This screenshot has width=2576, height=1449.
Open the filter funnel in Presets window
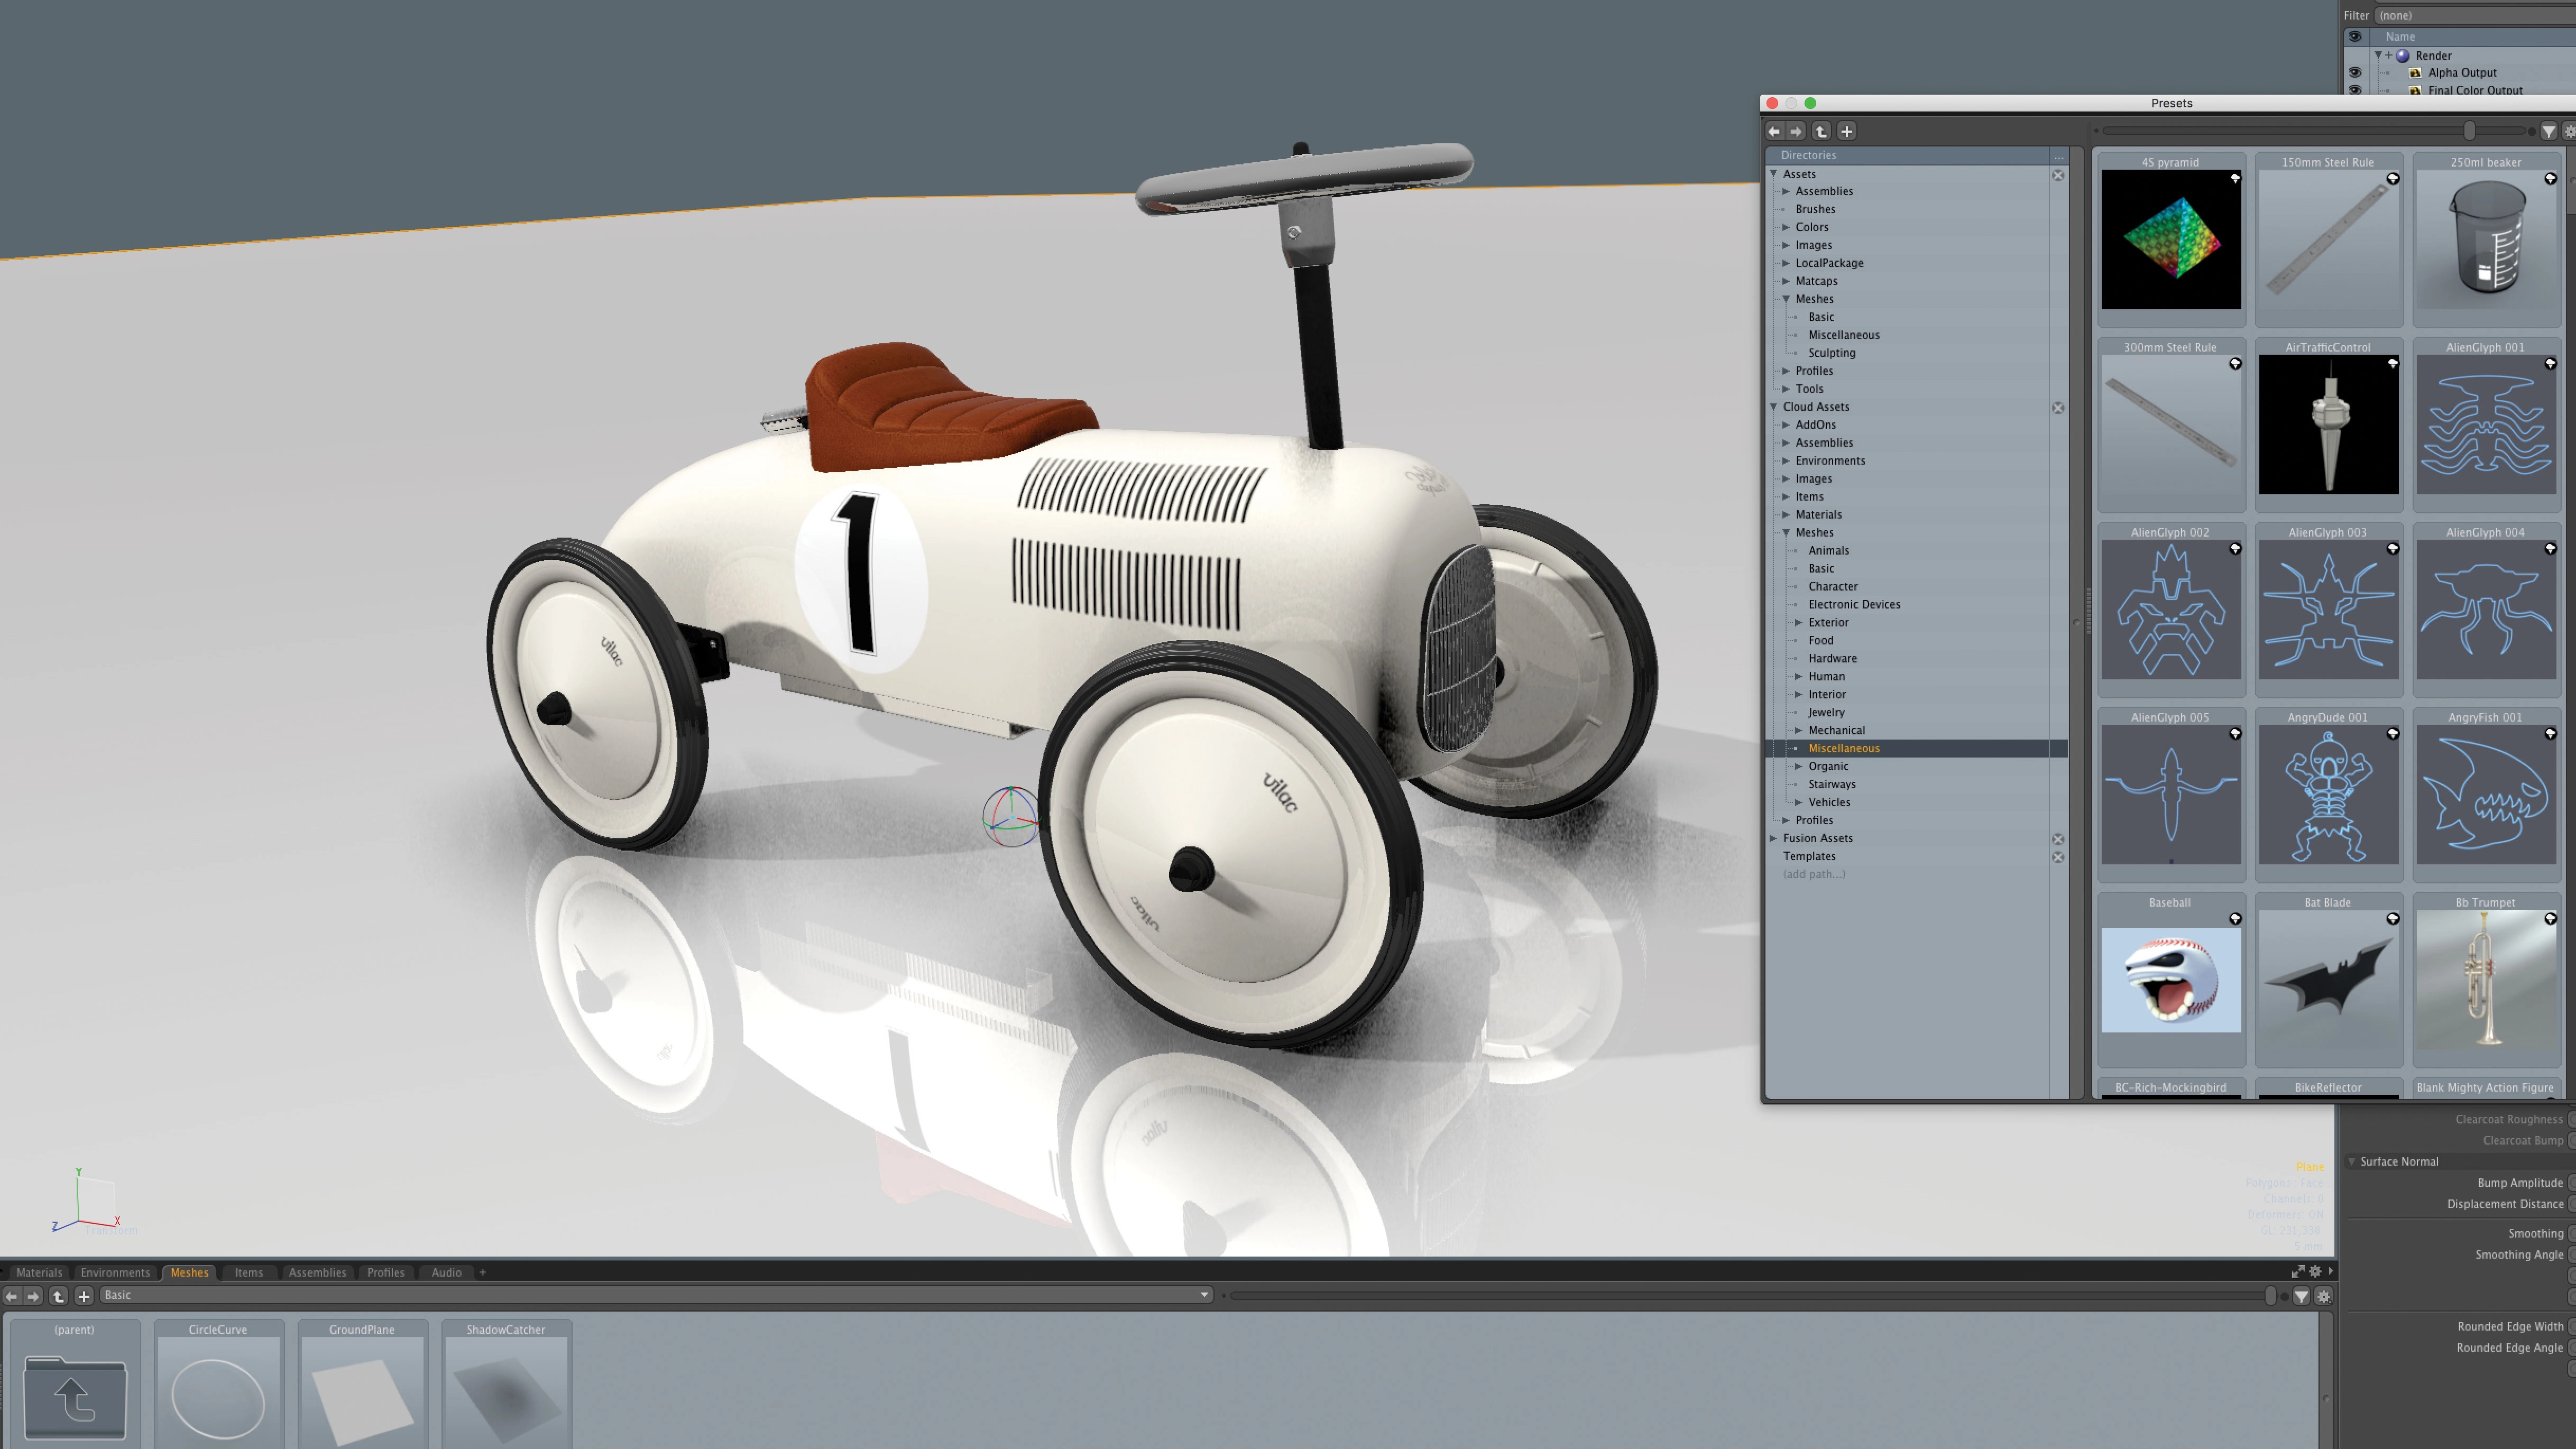[x=2548, y=131]
